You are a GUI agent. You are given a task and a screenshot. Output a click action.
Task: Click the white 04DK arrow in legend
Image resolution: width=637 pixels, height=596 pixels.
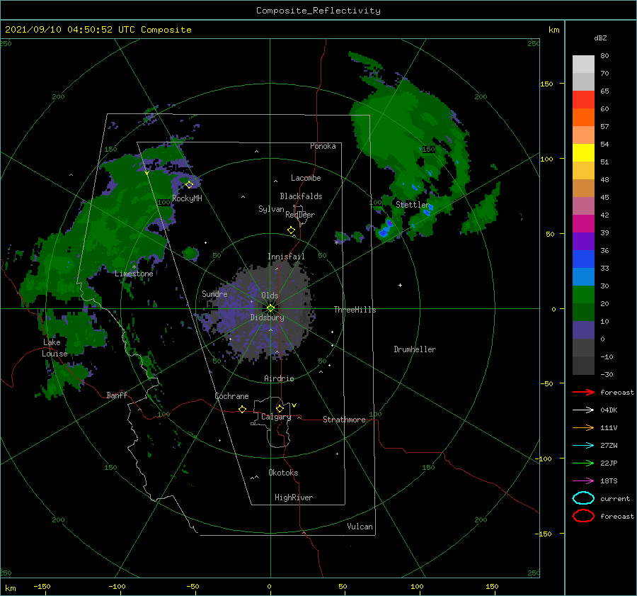(x=583, y=410)
